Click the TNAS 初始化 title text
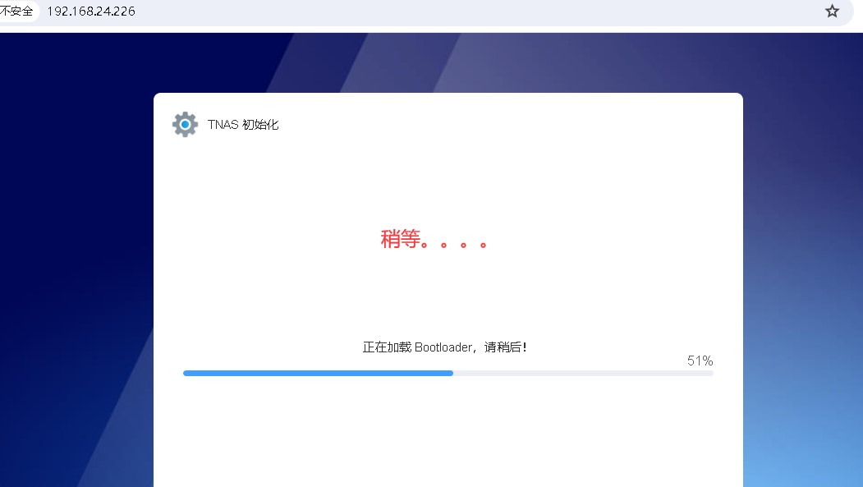This screenshot has height=487, width=863. point(243,125)
